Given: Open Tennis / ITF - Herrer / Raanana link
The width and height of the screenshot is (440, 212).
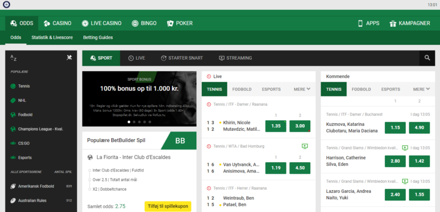Looking at the screenshot, I should tap(240, 188).
